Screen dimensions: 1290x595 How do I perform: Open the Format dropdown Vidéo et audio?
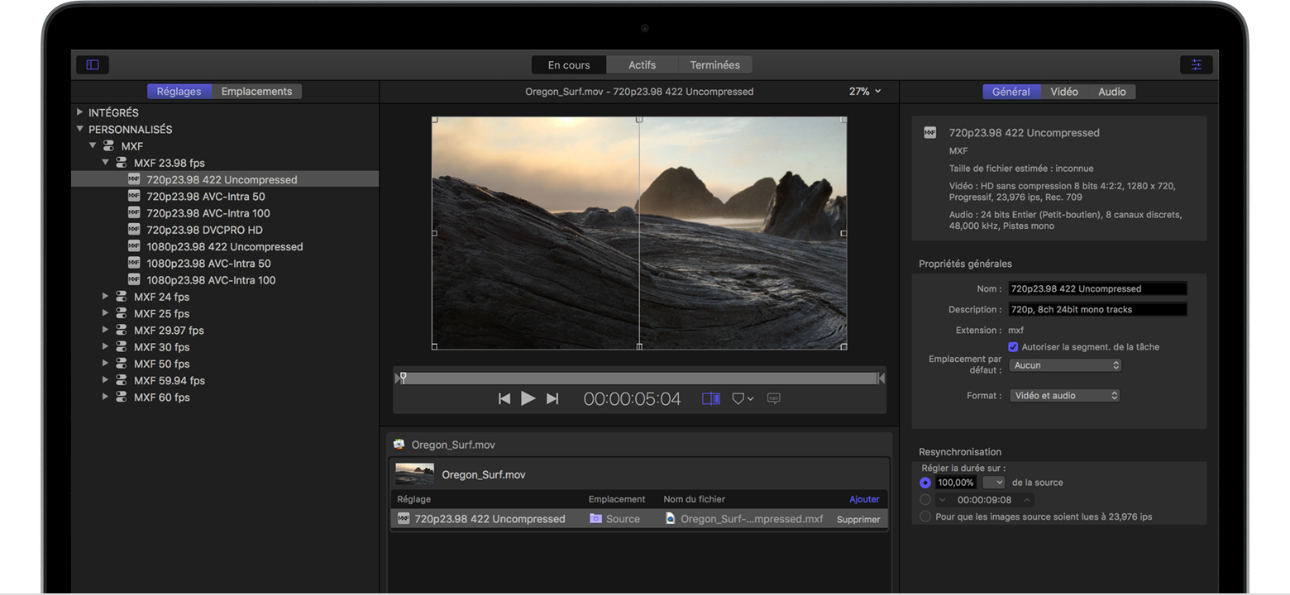1064,396
